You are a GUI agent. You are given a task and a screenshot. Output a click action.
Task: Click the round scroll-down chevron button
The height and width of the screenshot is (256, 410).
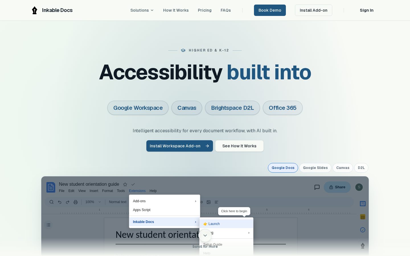pos(205,236)
